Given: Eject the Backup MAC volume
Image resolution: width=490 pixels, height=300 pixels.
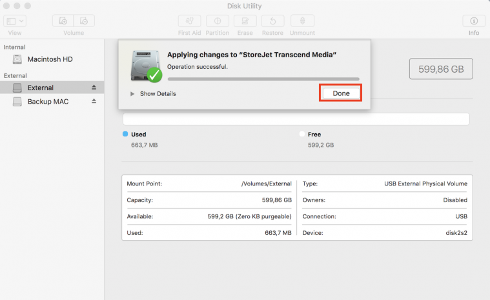Looking at the screenshot, I should pyautogui.click(x=94, y=101).
